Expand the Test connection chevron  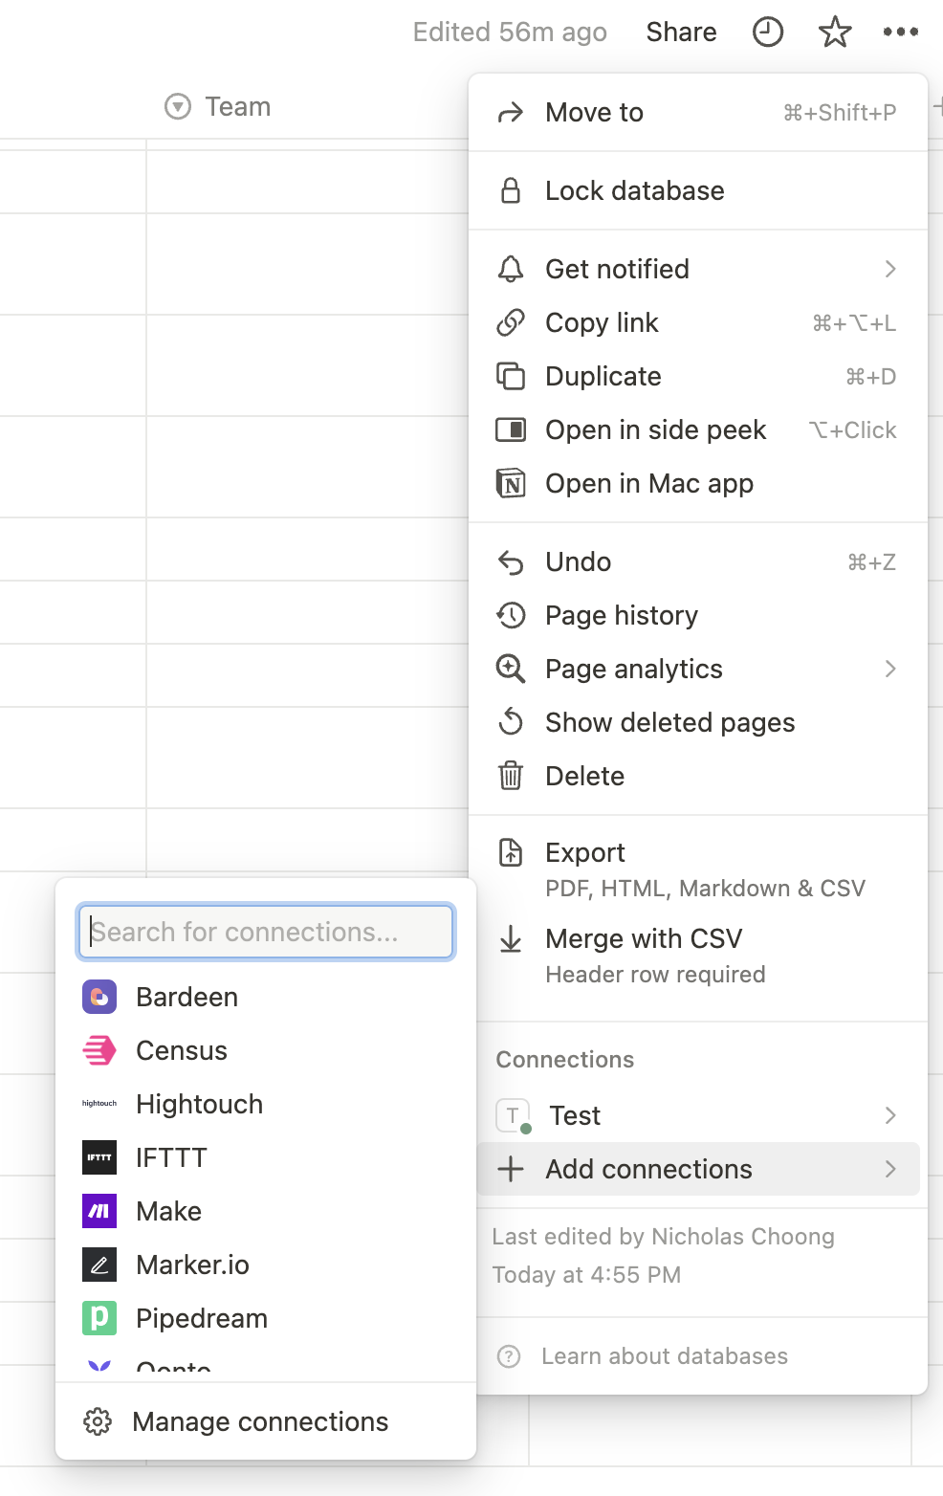(x=890, y=1115)
